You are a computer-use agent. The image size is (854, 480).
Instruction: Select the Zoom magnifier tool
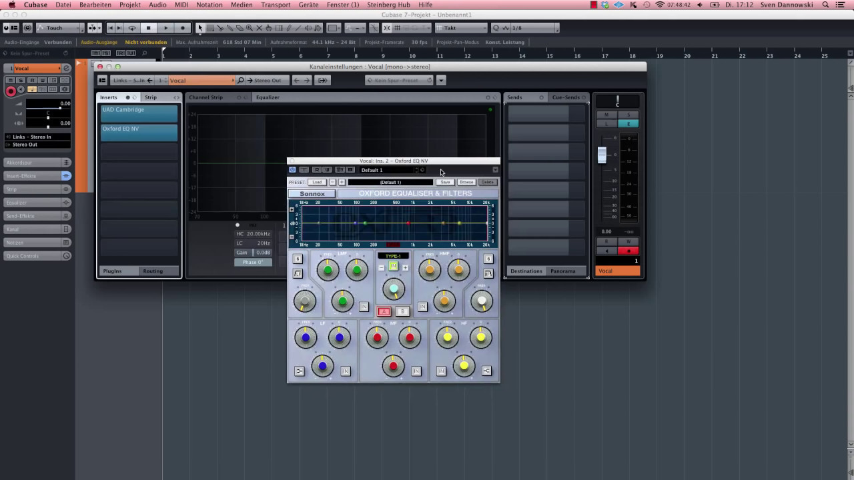point(250,28)
